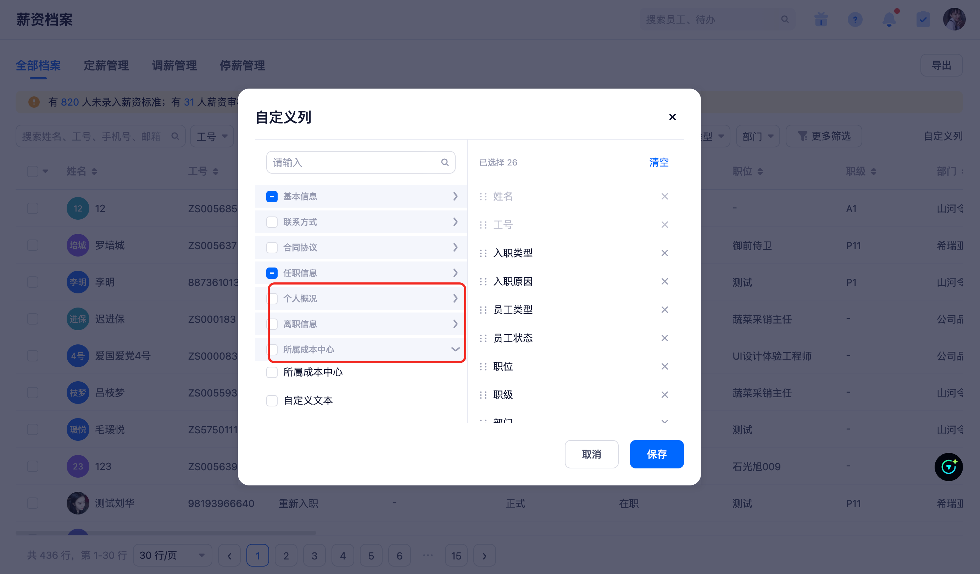Open 自定义列 link in toolbar
Screen dimensions: 980x574
(943, 136)
